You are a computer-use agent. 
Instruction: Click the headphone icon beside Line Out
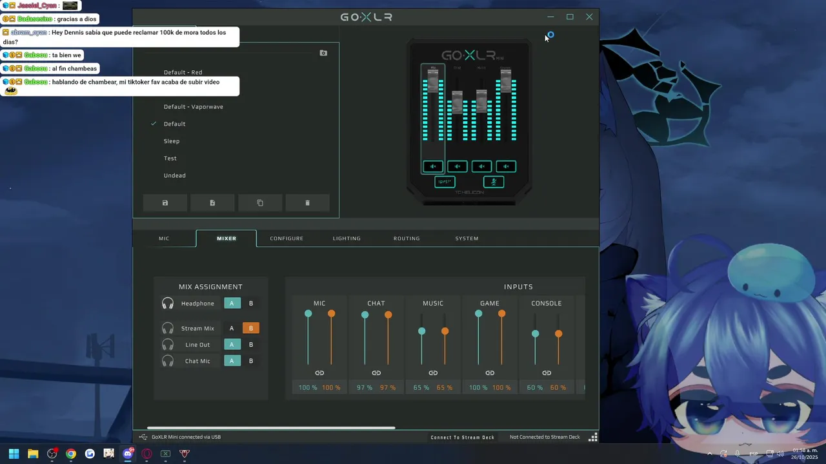click(168, 345)
